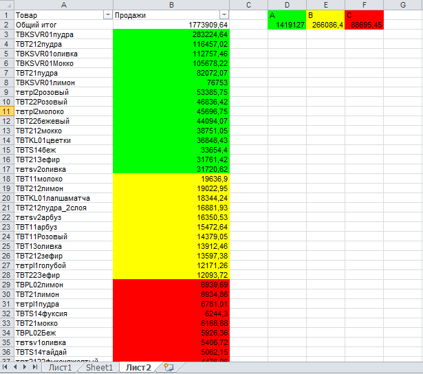Screen dimensions: 423x374
Task: Select cell твтsv2оливка
Action: [x=63, y=169]
